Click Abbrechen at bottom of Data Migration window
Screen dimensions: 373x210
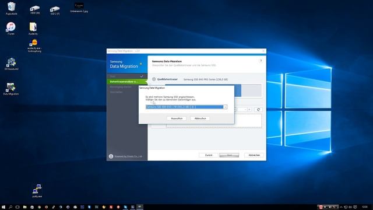[254, 155]
